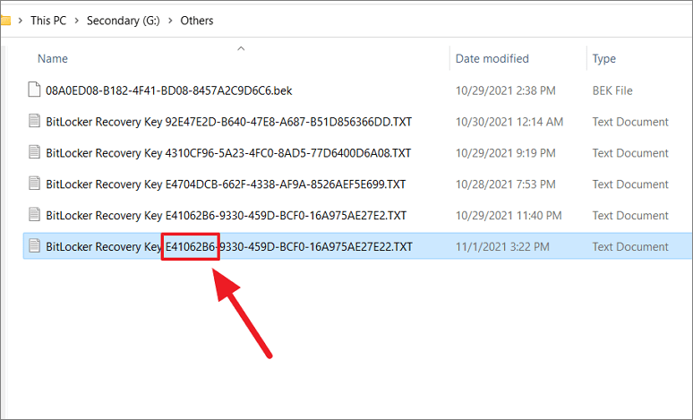Click date 10/29/2021 2:38 PM

click(505, 90)
